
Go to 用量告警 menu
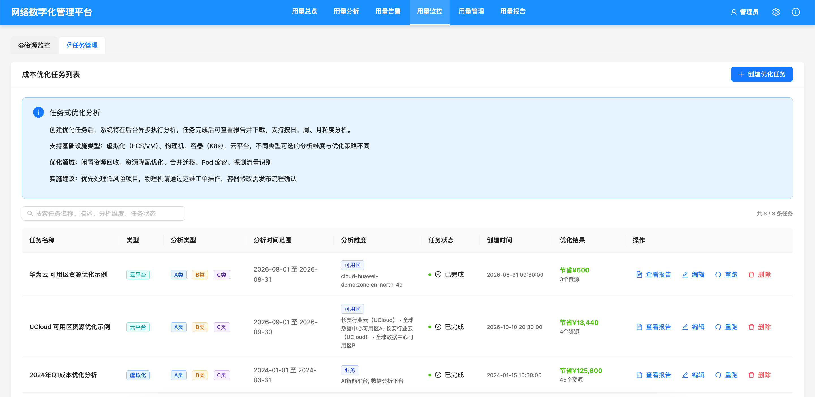388,12
